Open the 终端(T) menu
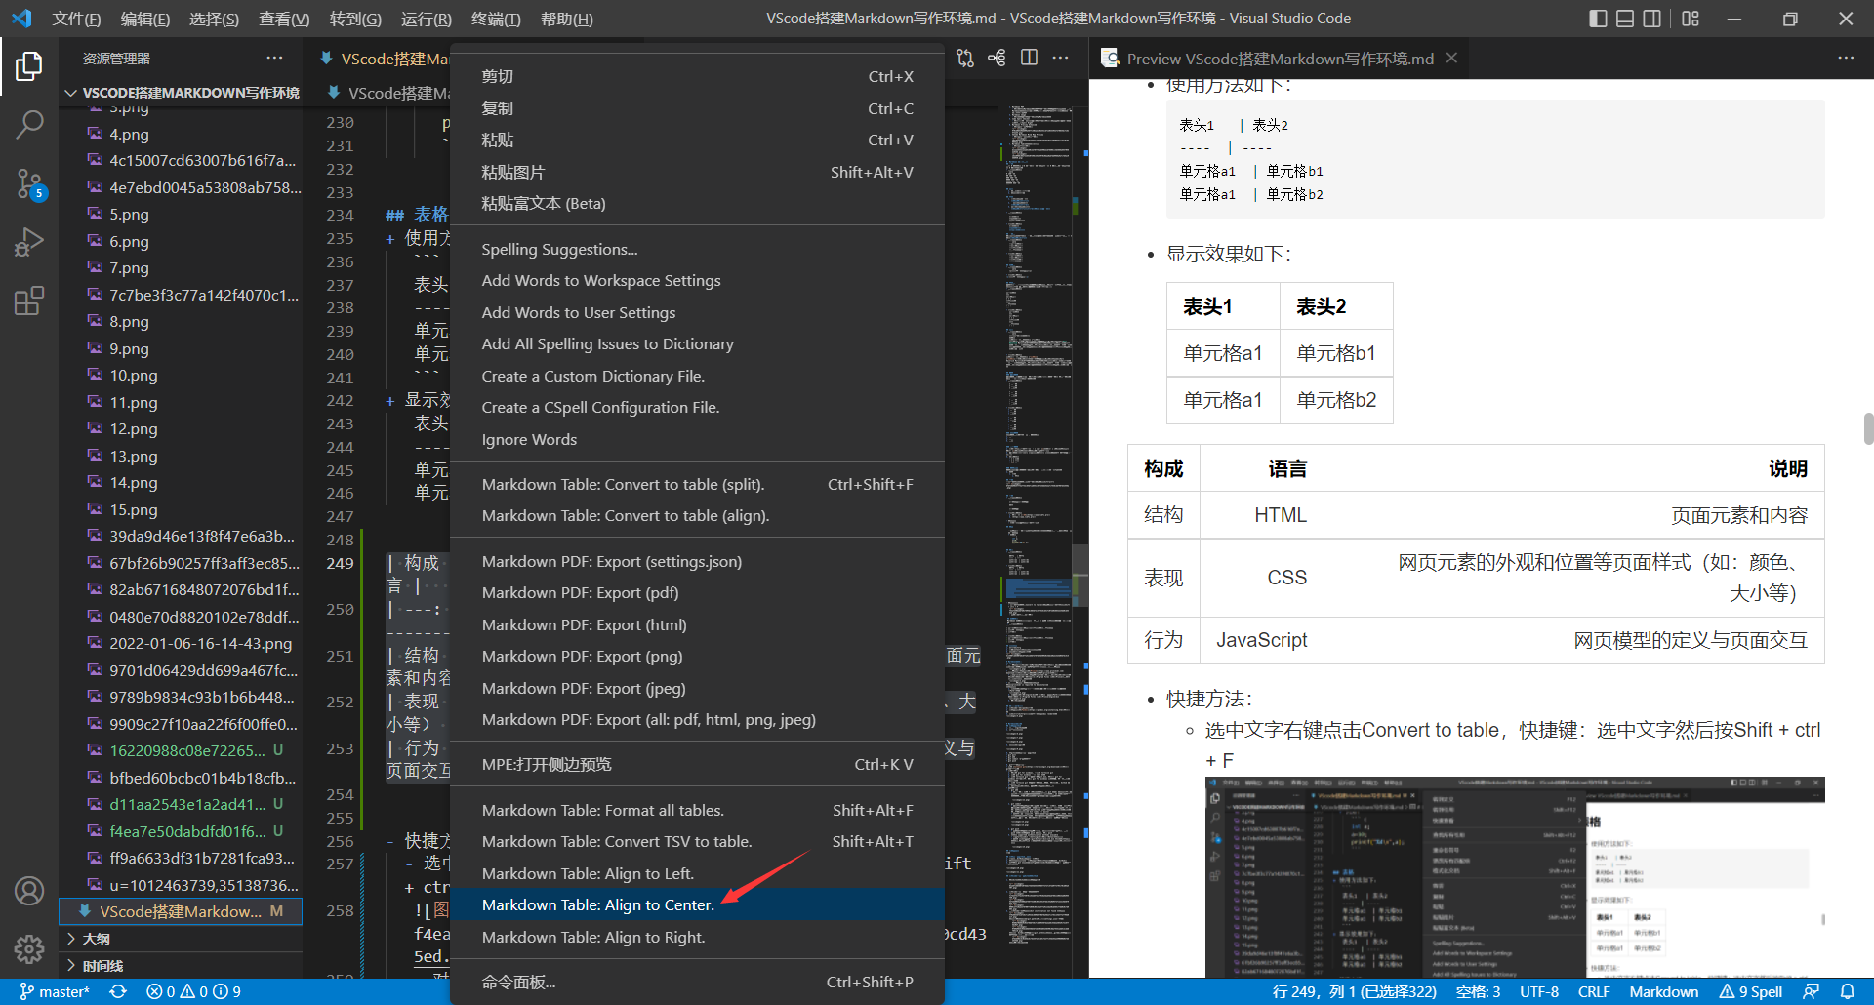 [496, 19]
